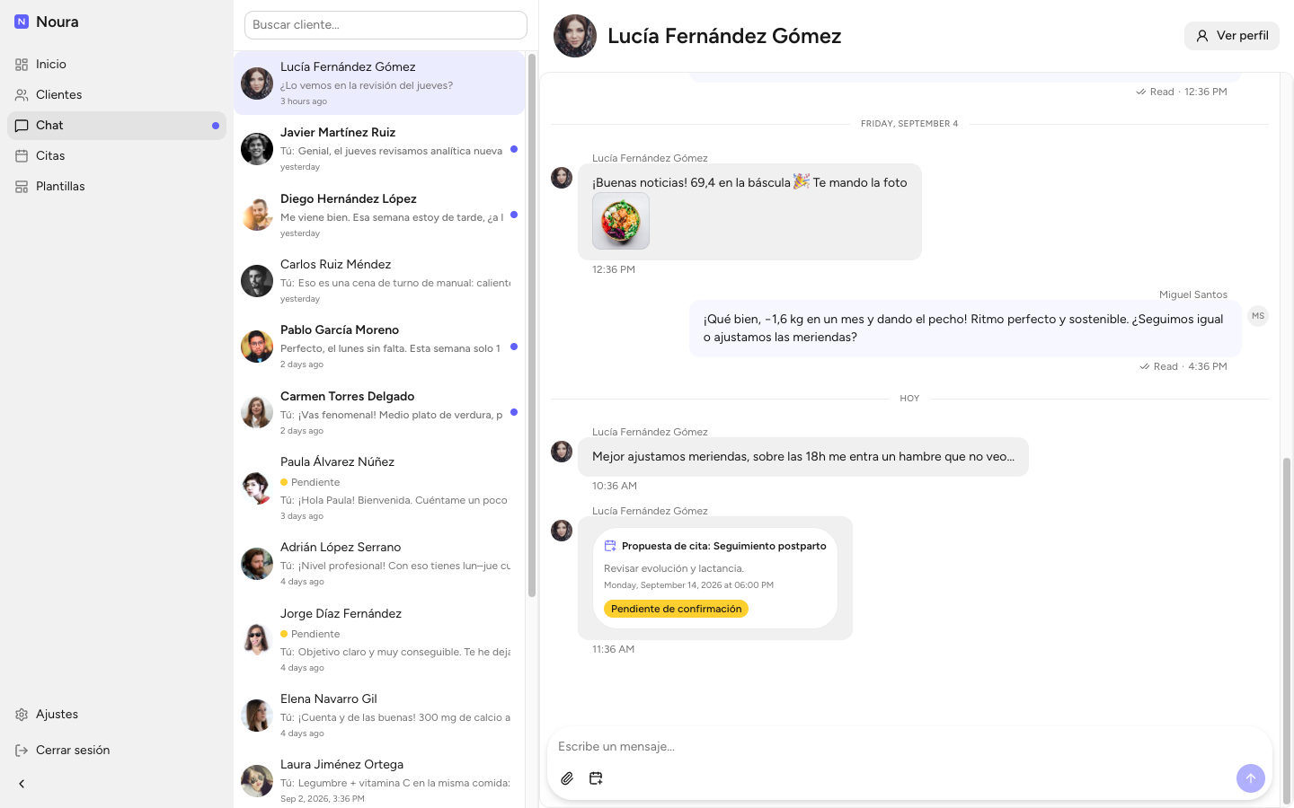This screenshot has height=808, width=1294.
Task: Click the Pendiente de confirmación badge
Action: 677,609
